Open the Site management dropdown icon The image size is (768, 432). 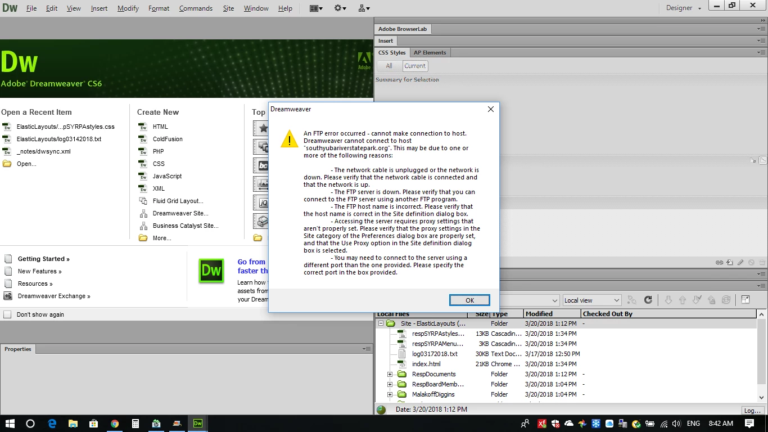[x=364, y=8]
